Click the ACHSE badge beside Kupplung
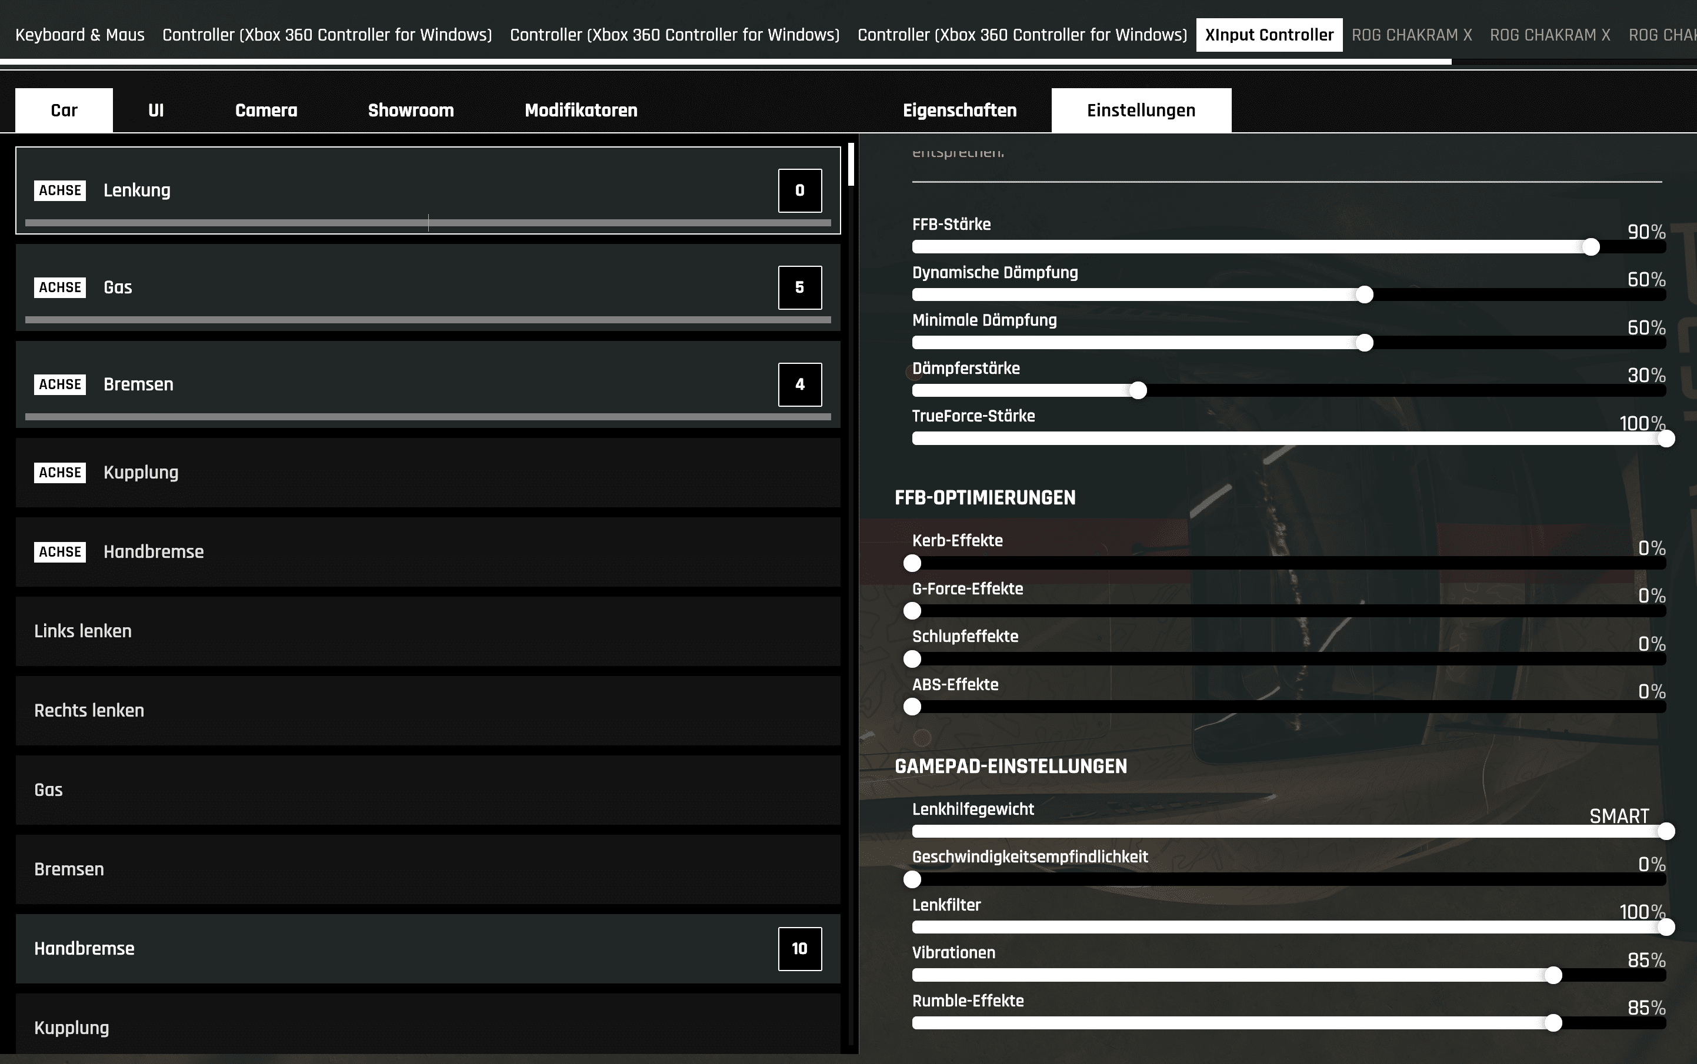Screen dimensions: 1697x1064 60,473
